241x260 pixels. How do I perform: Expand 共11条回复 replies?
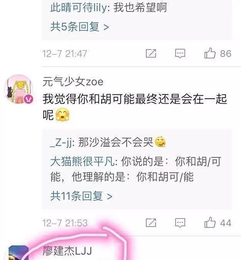pos(82,196)
